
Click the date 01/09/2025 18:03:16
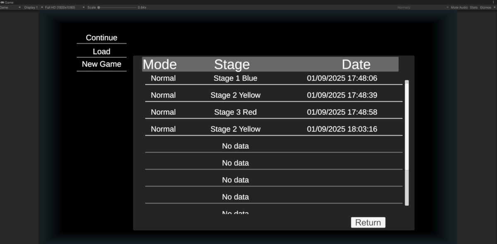tap(342, 129)
